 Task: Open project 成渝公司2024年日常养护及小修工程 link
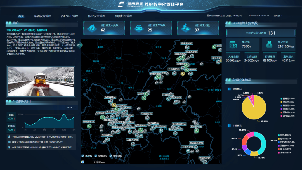37,142
